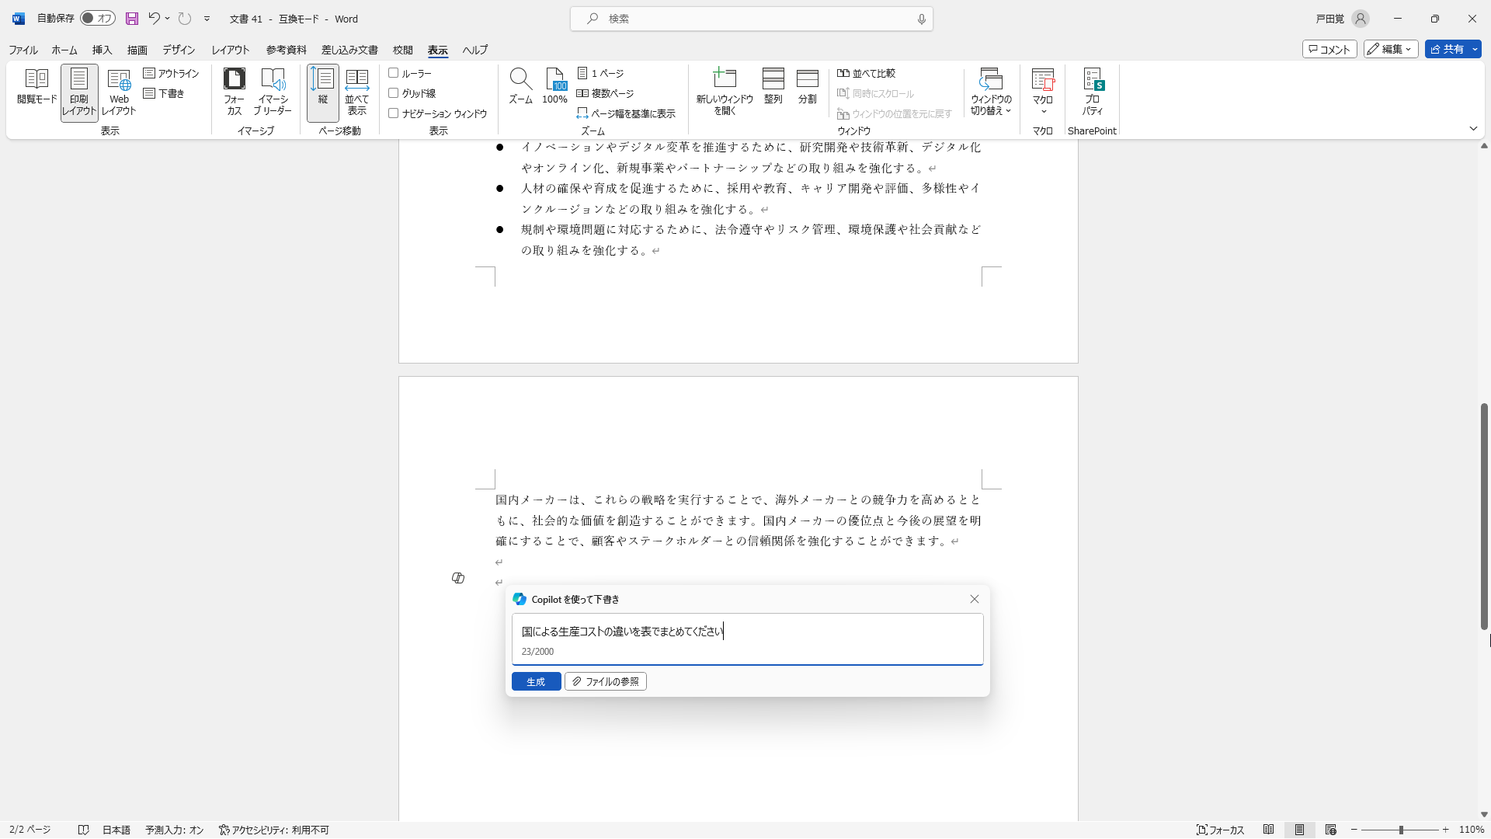Screen dimensions: 1491x839
Task: Open the Macros (マクロ) dropdown
Action: (x=1043, y=92)
